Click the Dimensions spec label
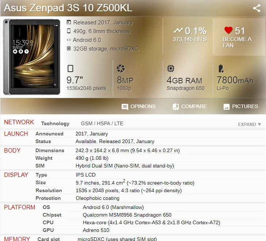This screenshot has width=266, height=241. (50, 150)
